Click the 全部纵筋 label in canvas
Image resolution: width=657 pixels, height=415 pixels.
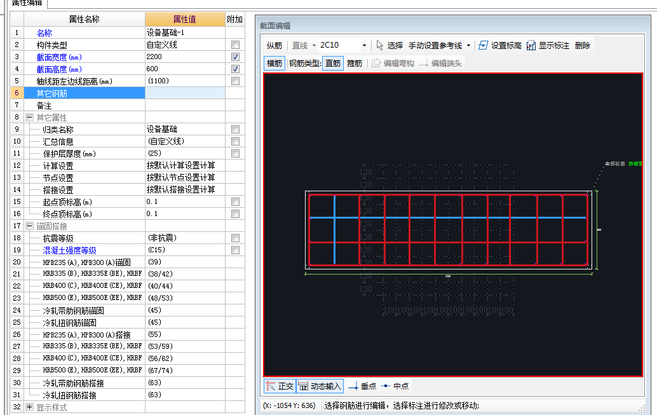[x=614, y=163]
